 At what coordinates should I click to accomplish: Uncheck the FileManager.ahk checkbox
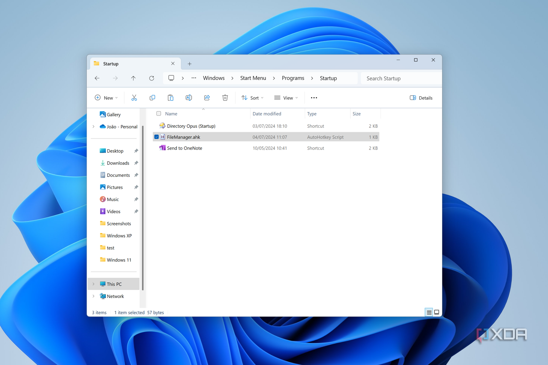(156, 137)
